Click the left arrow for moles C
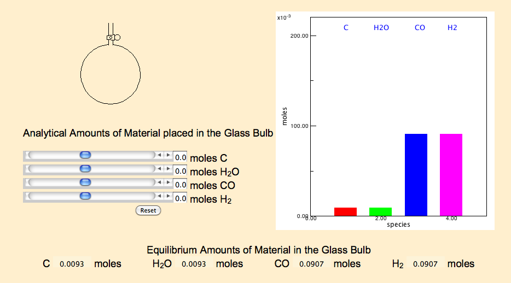Viewport: 511px width, 283px height. pos(159,155)
